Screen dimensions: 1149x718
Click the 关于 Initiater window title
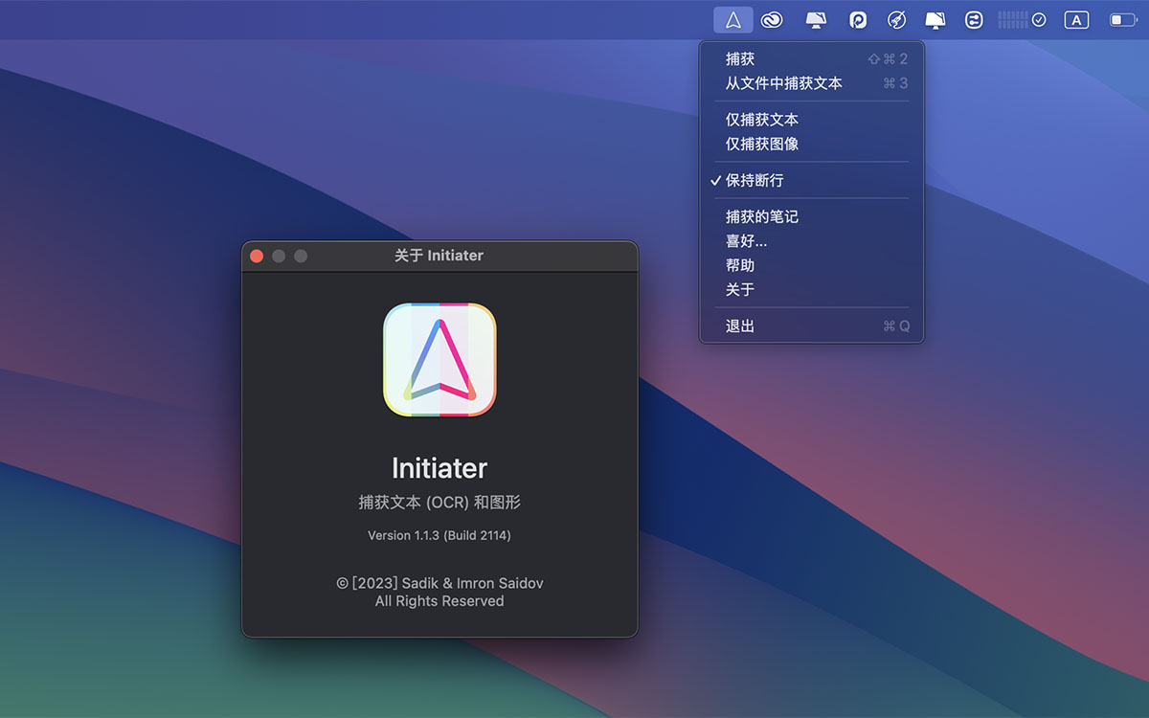pyautogui.click(x=439, y=256)
